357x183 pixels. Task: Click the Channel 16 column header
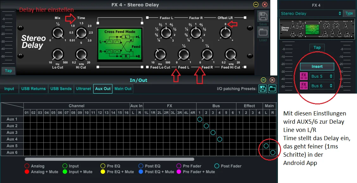click(126, 113)
